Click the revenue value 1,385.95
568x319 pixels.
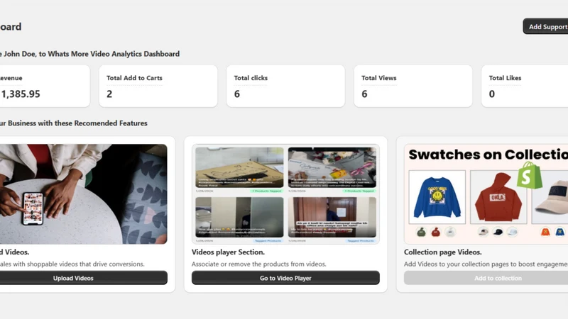click(x=21, y=94)
